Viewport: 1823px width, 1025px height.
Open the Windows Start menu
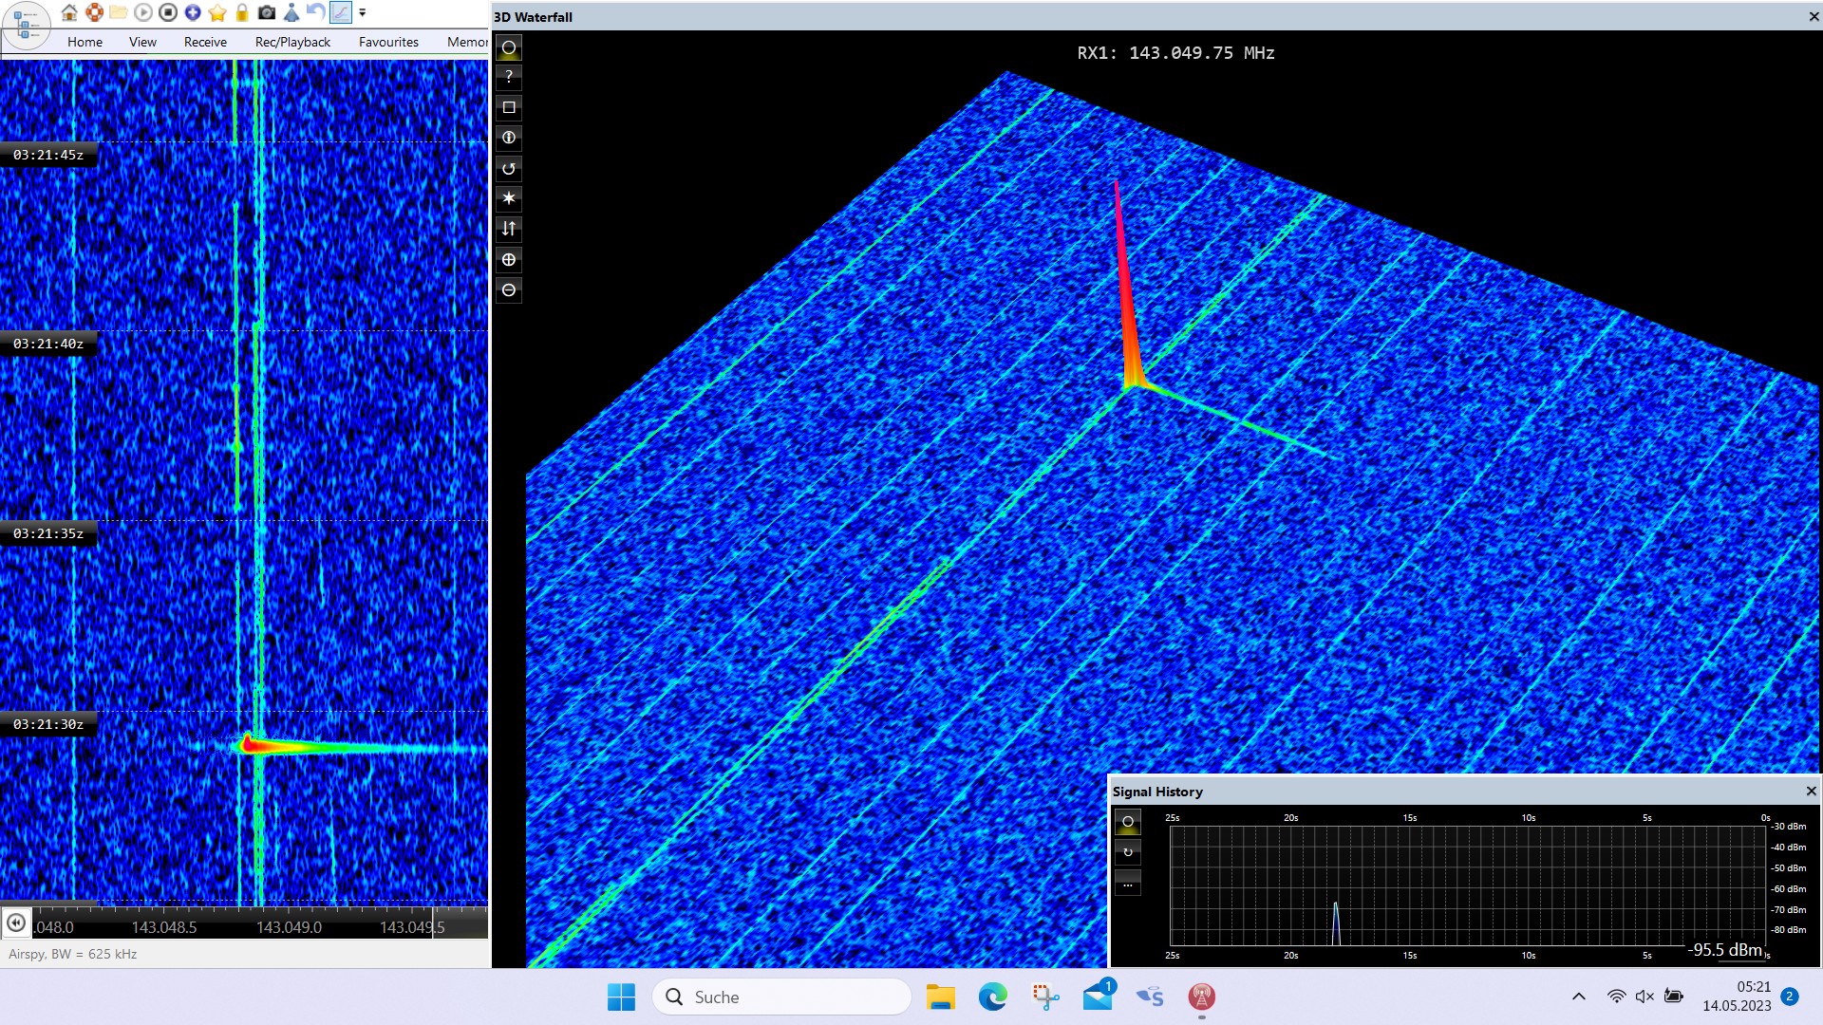coord(621,997)
